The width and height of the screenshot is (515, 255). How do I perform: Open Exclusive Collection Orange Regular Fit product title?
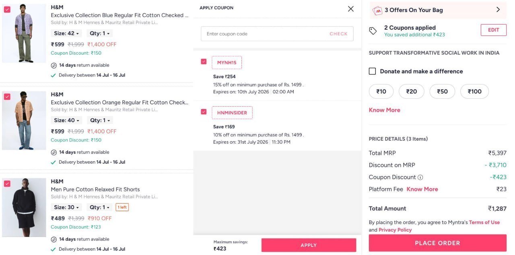pos(119,102)
